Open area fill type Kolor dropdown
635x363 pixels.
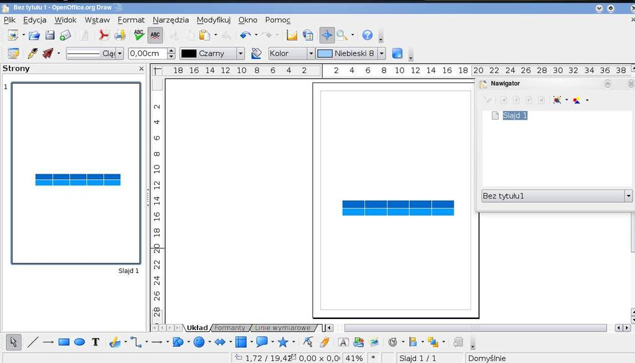pos(311,53)
